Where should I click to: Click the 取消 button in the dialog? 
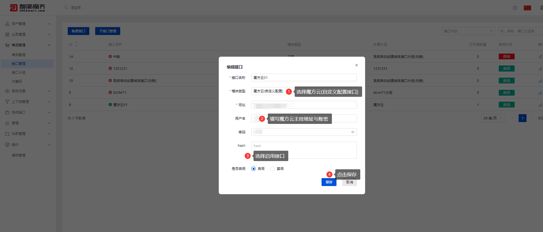point(350,182)
